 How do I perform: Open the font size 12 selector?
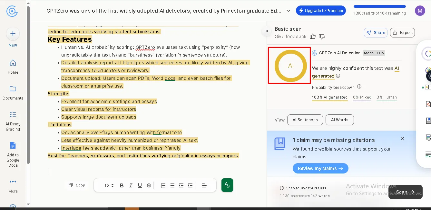point(109,185)
